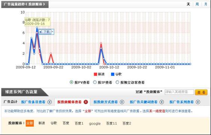Click the red 新浪 legend square
211x135 pixels.
(x=96, y=74)
